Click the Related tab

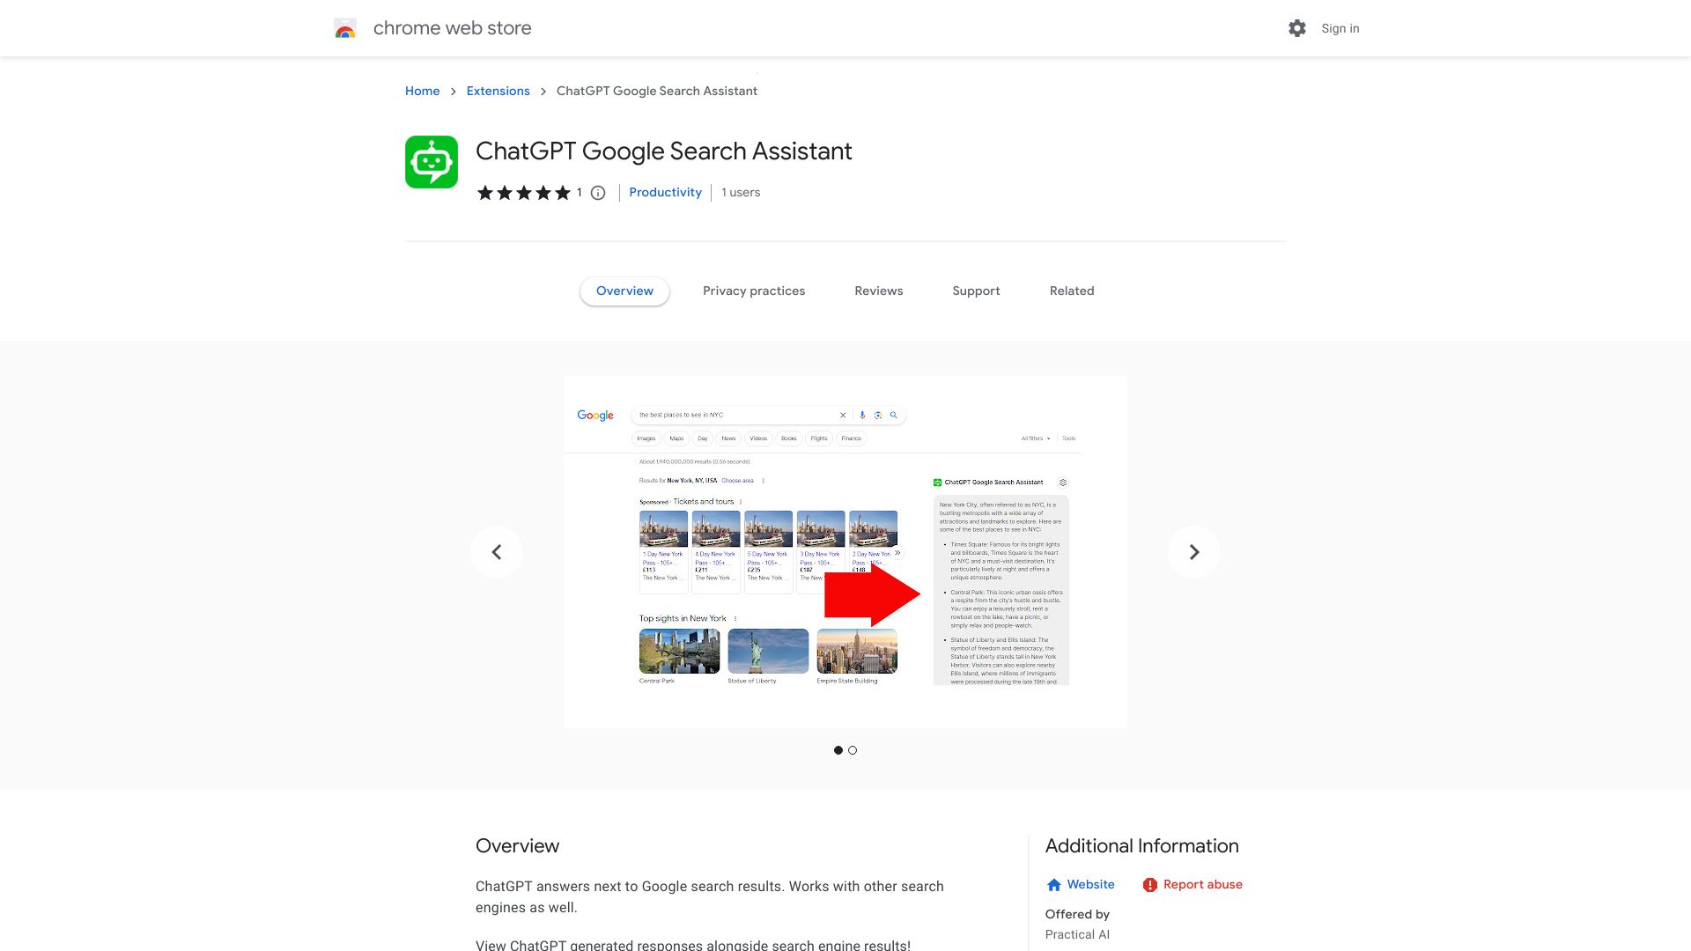(x=1072, y=291)
